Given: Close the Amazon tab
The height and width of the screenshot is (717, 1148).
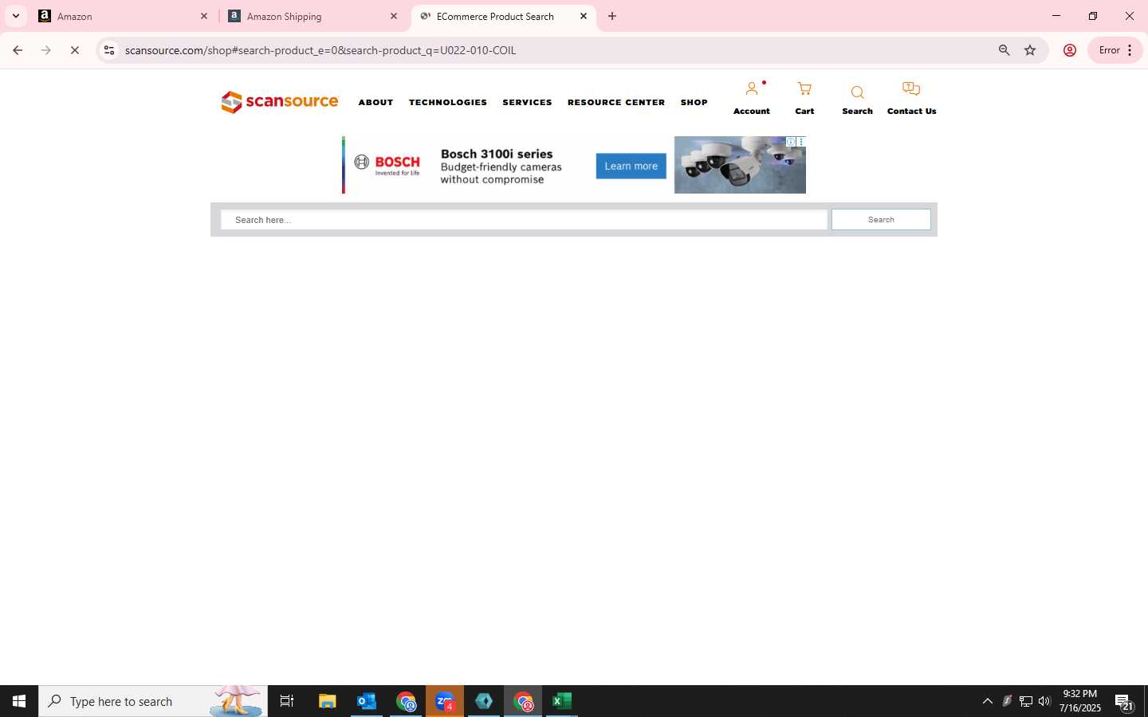Looking at the screenshot, I should pos(204,16).
